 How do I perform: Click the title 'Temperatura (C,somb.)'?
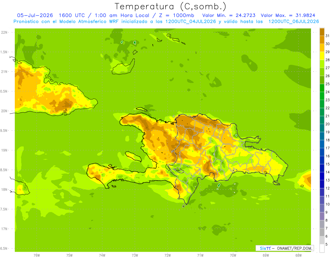point(170,6)
